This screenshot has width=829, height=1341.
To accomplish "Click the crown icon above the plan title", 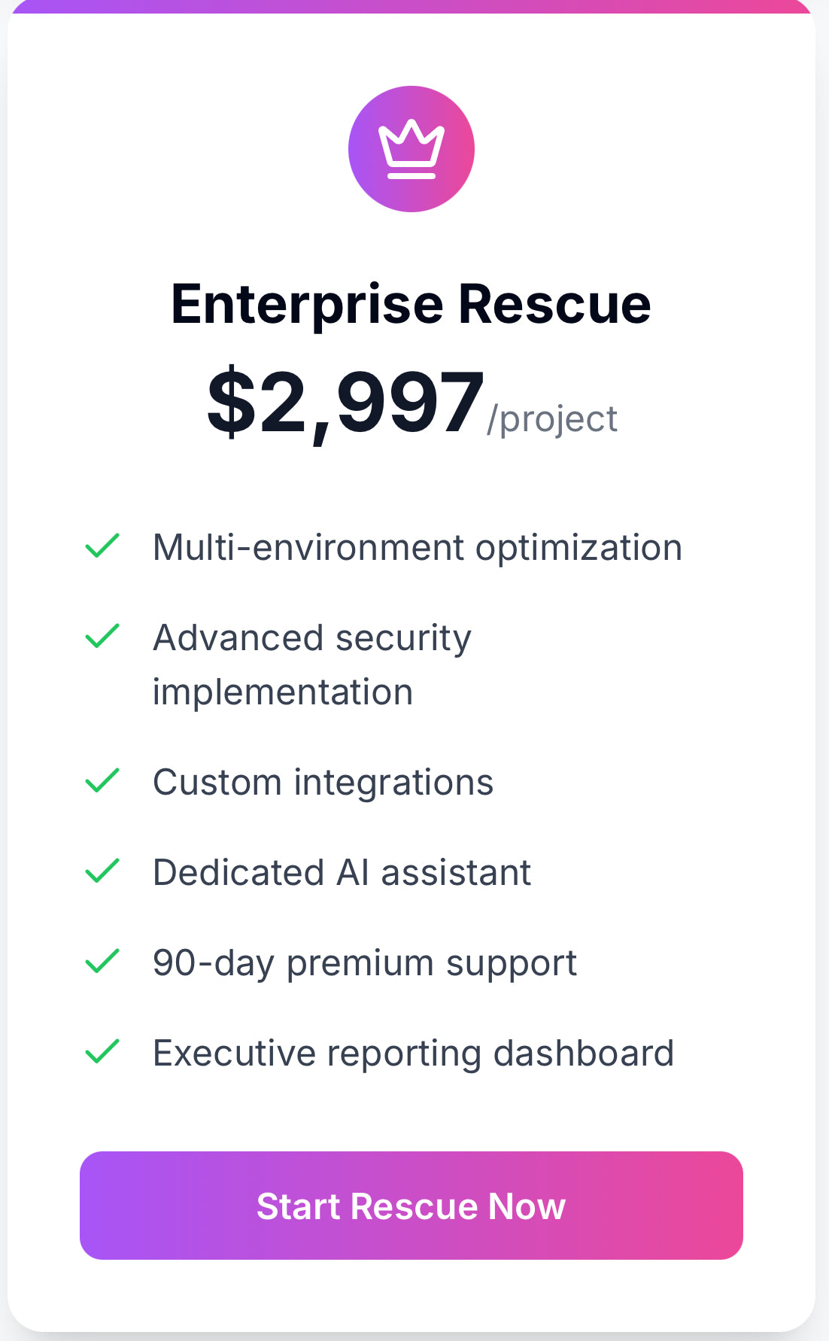I will 411,149.
